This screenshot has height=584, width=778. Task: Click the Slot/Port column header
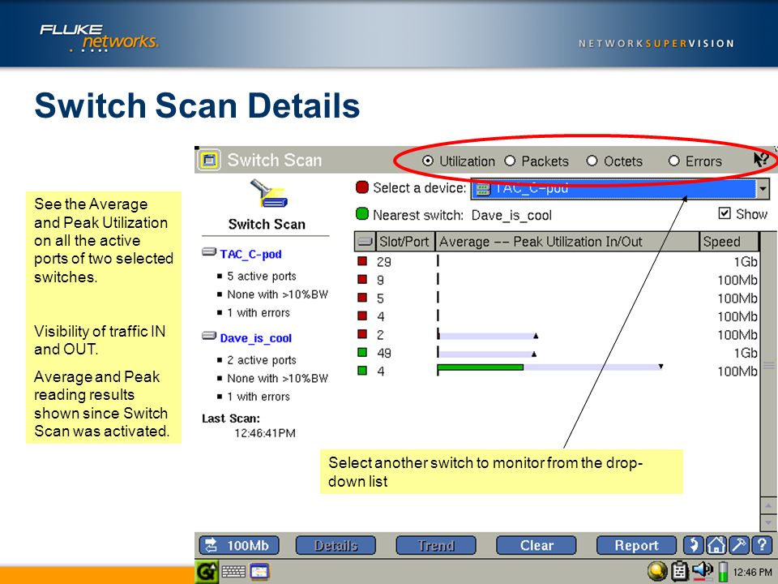[405, 242]
